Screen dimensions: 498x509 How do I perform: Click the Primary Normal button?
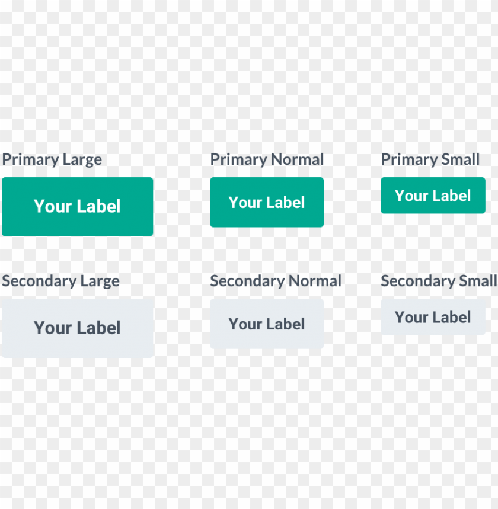click(266, 202)
